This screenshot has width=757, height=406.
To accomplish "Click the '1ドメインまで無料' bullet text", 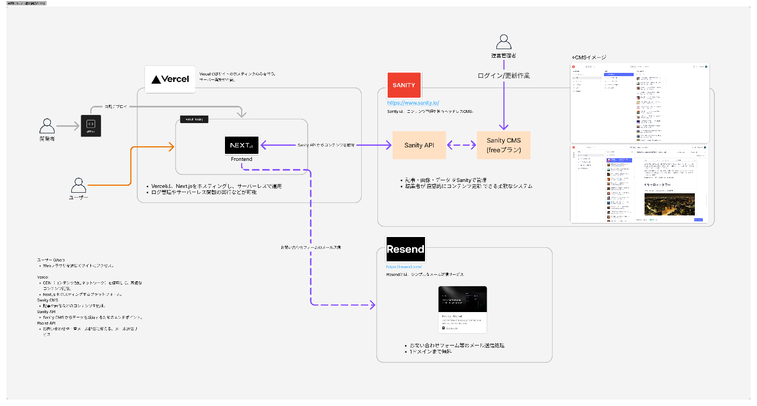I will pos(430,351).
